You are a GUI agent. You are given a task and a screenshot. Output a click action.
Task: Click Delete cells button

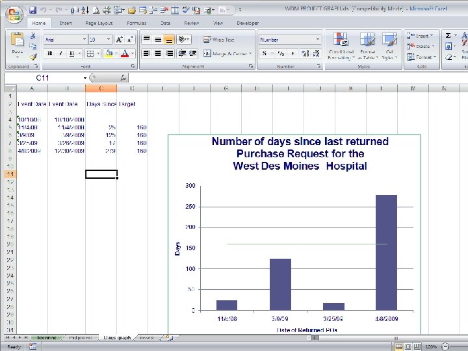[421, 46]
